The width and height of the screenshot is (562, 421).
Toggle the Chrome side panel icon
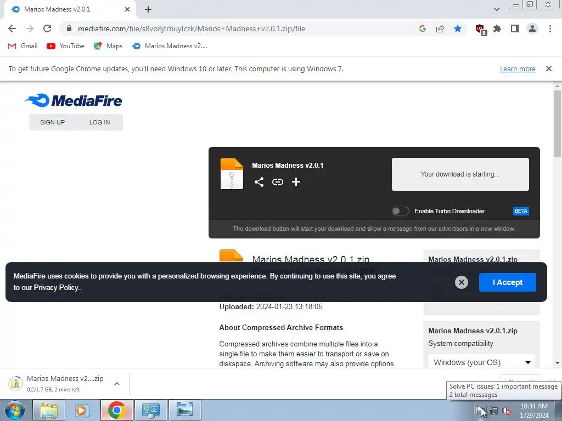pos(515,29)
